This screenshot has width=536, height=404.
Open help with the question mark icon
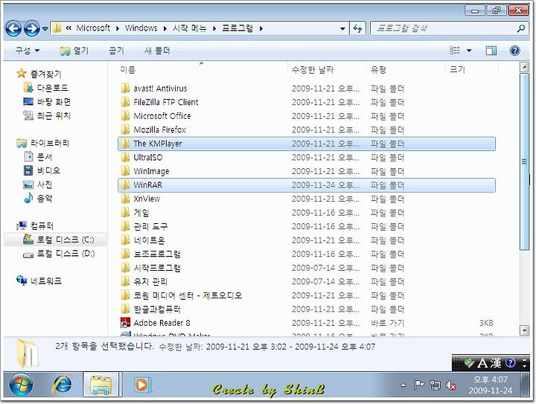click(x=514, y=51)
